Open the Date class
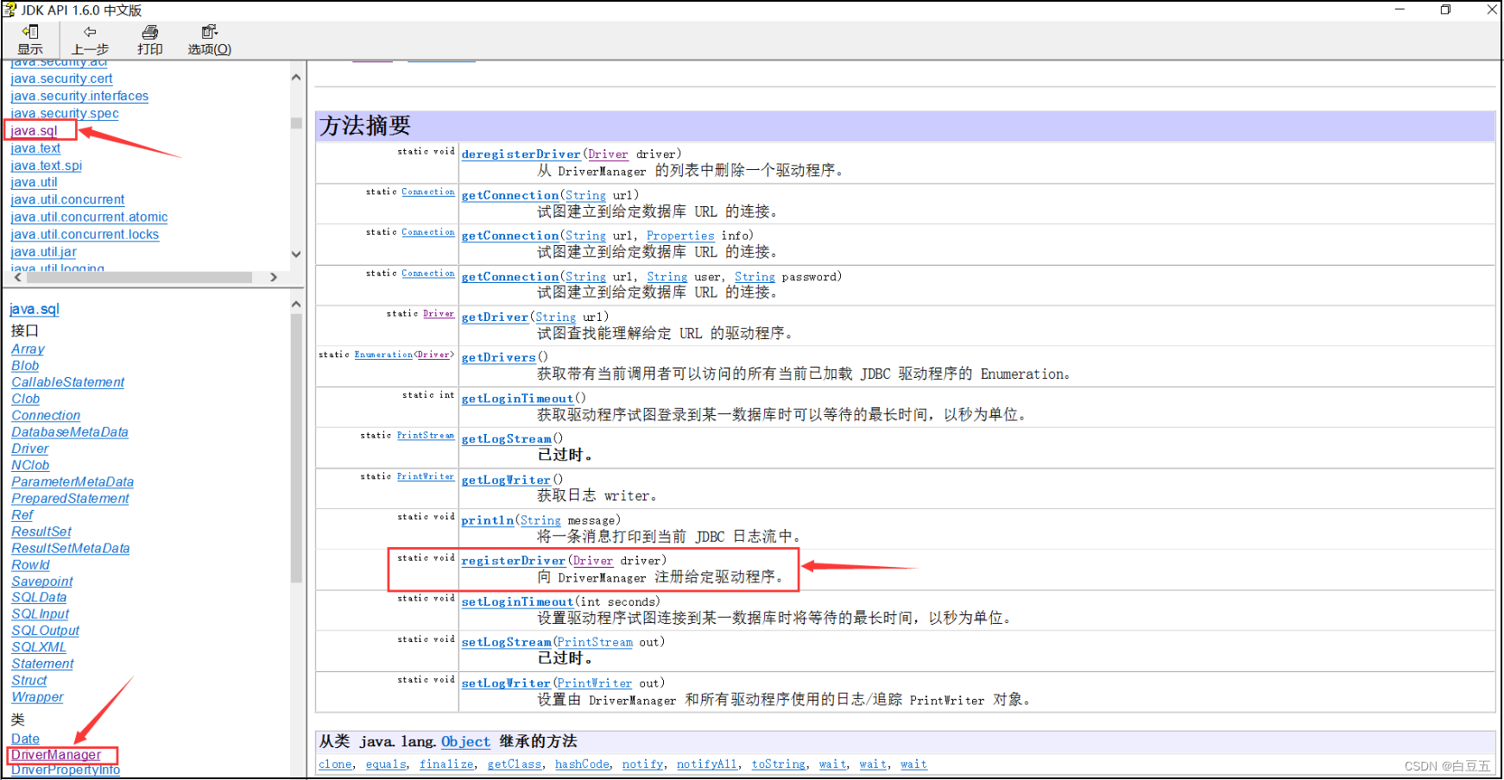This screenshot has width=1504, height=780. pos(25,739)
